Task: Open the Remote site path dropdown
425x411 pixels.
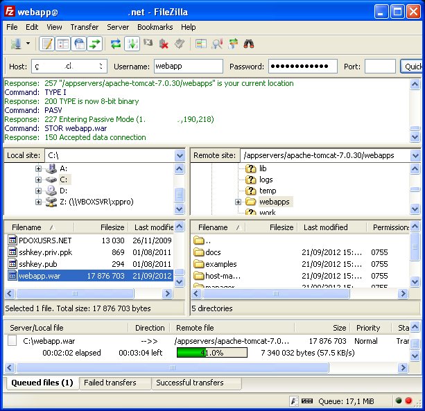Action: [415, 155]
